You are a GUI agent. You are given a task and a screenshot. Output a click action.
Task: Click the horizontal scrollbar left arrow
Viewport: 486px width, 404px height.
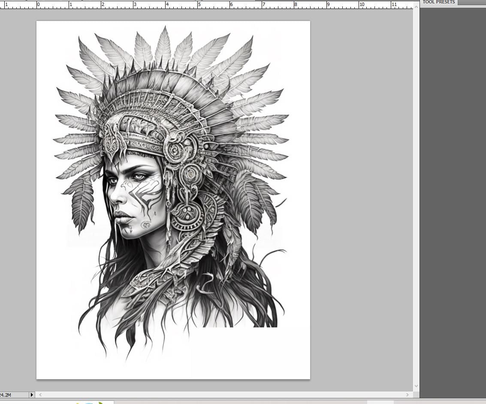tap(40, 395)
